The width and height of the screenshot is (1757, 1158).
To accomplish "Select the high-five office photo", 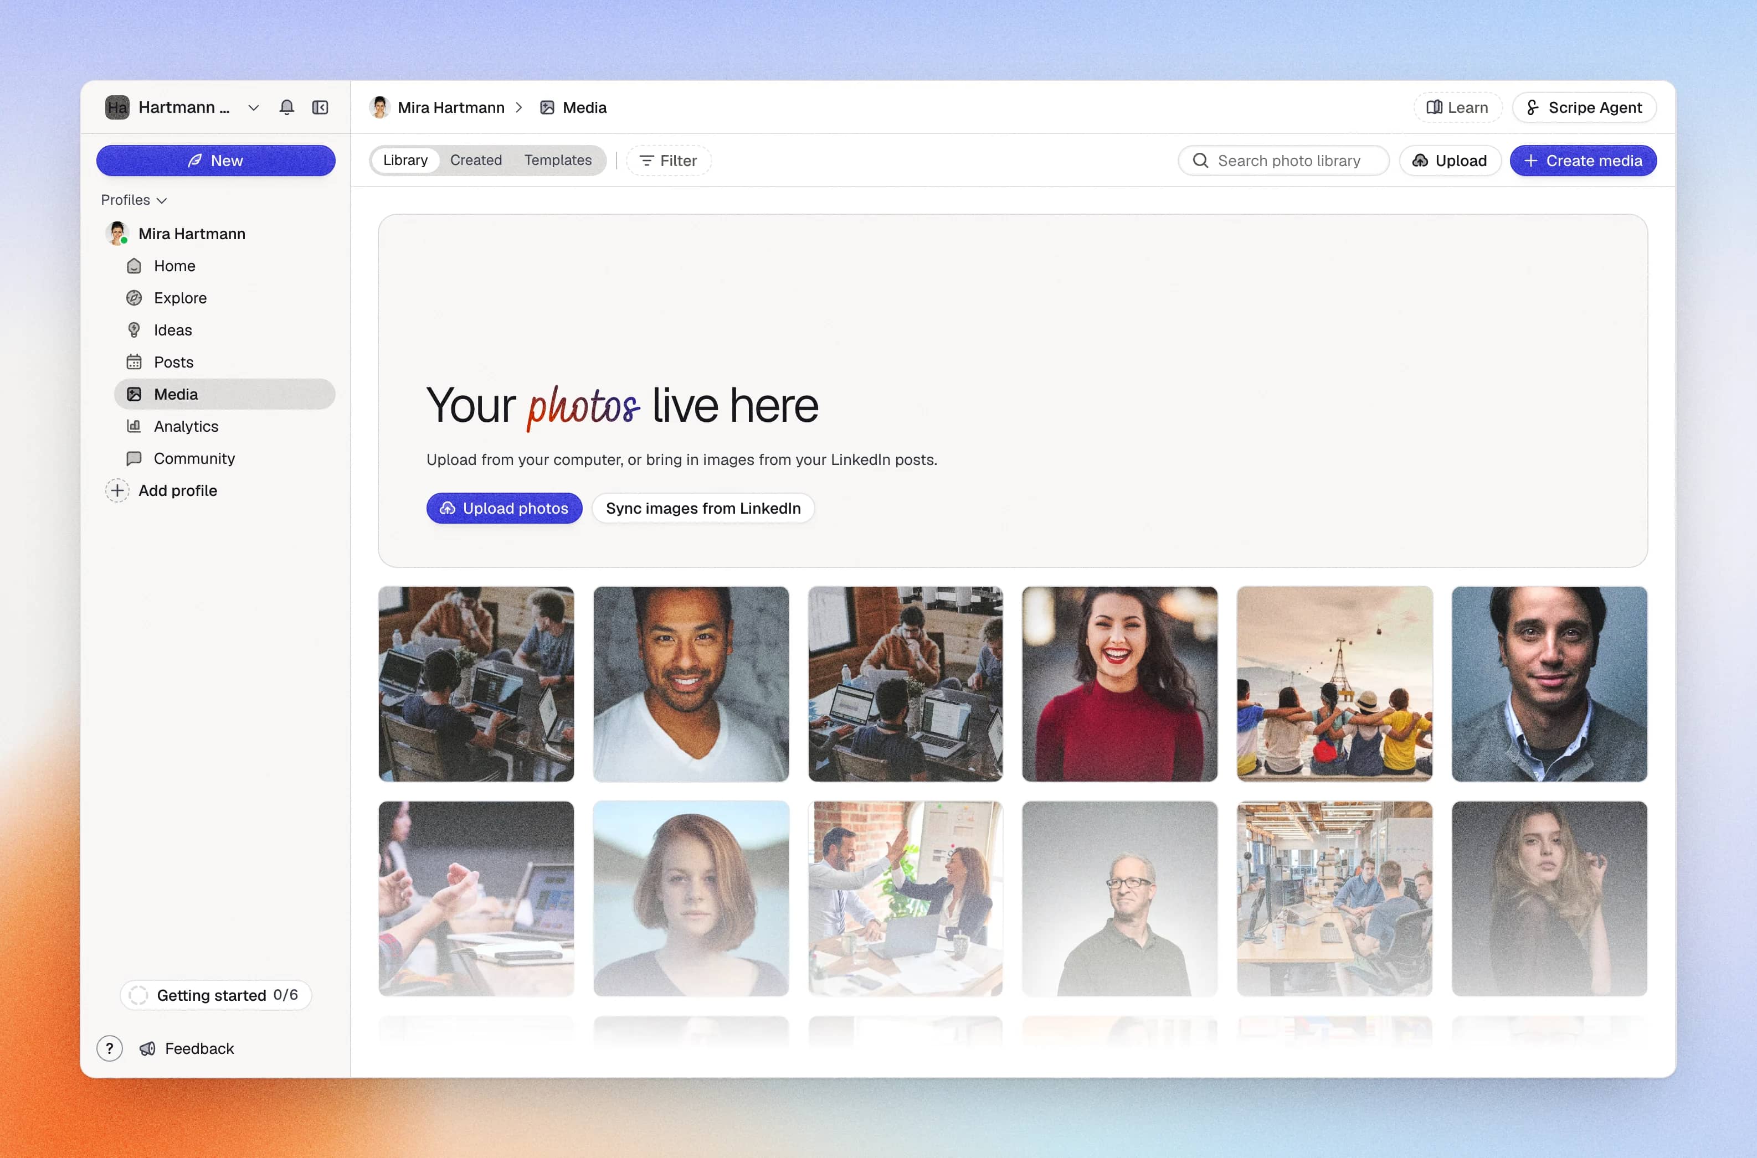I will [x=905, y=899].
